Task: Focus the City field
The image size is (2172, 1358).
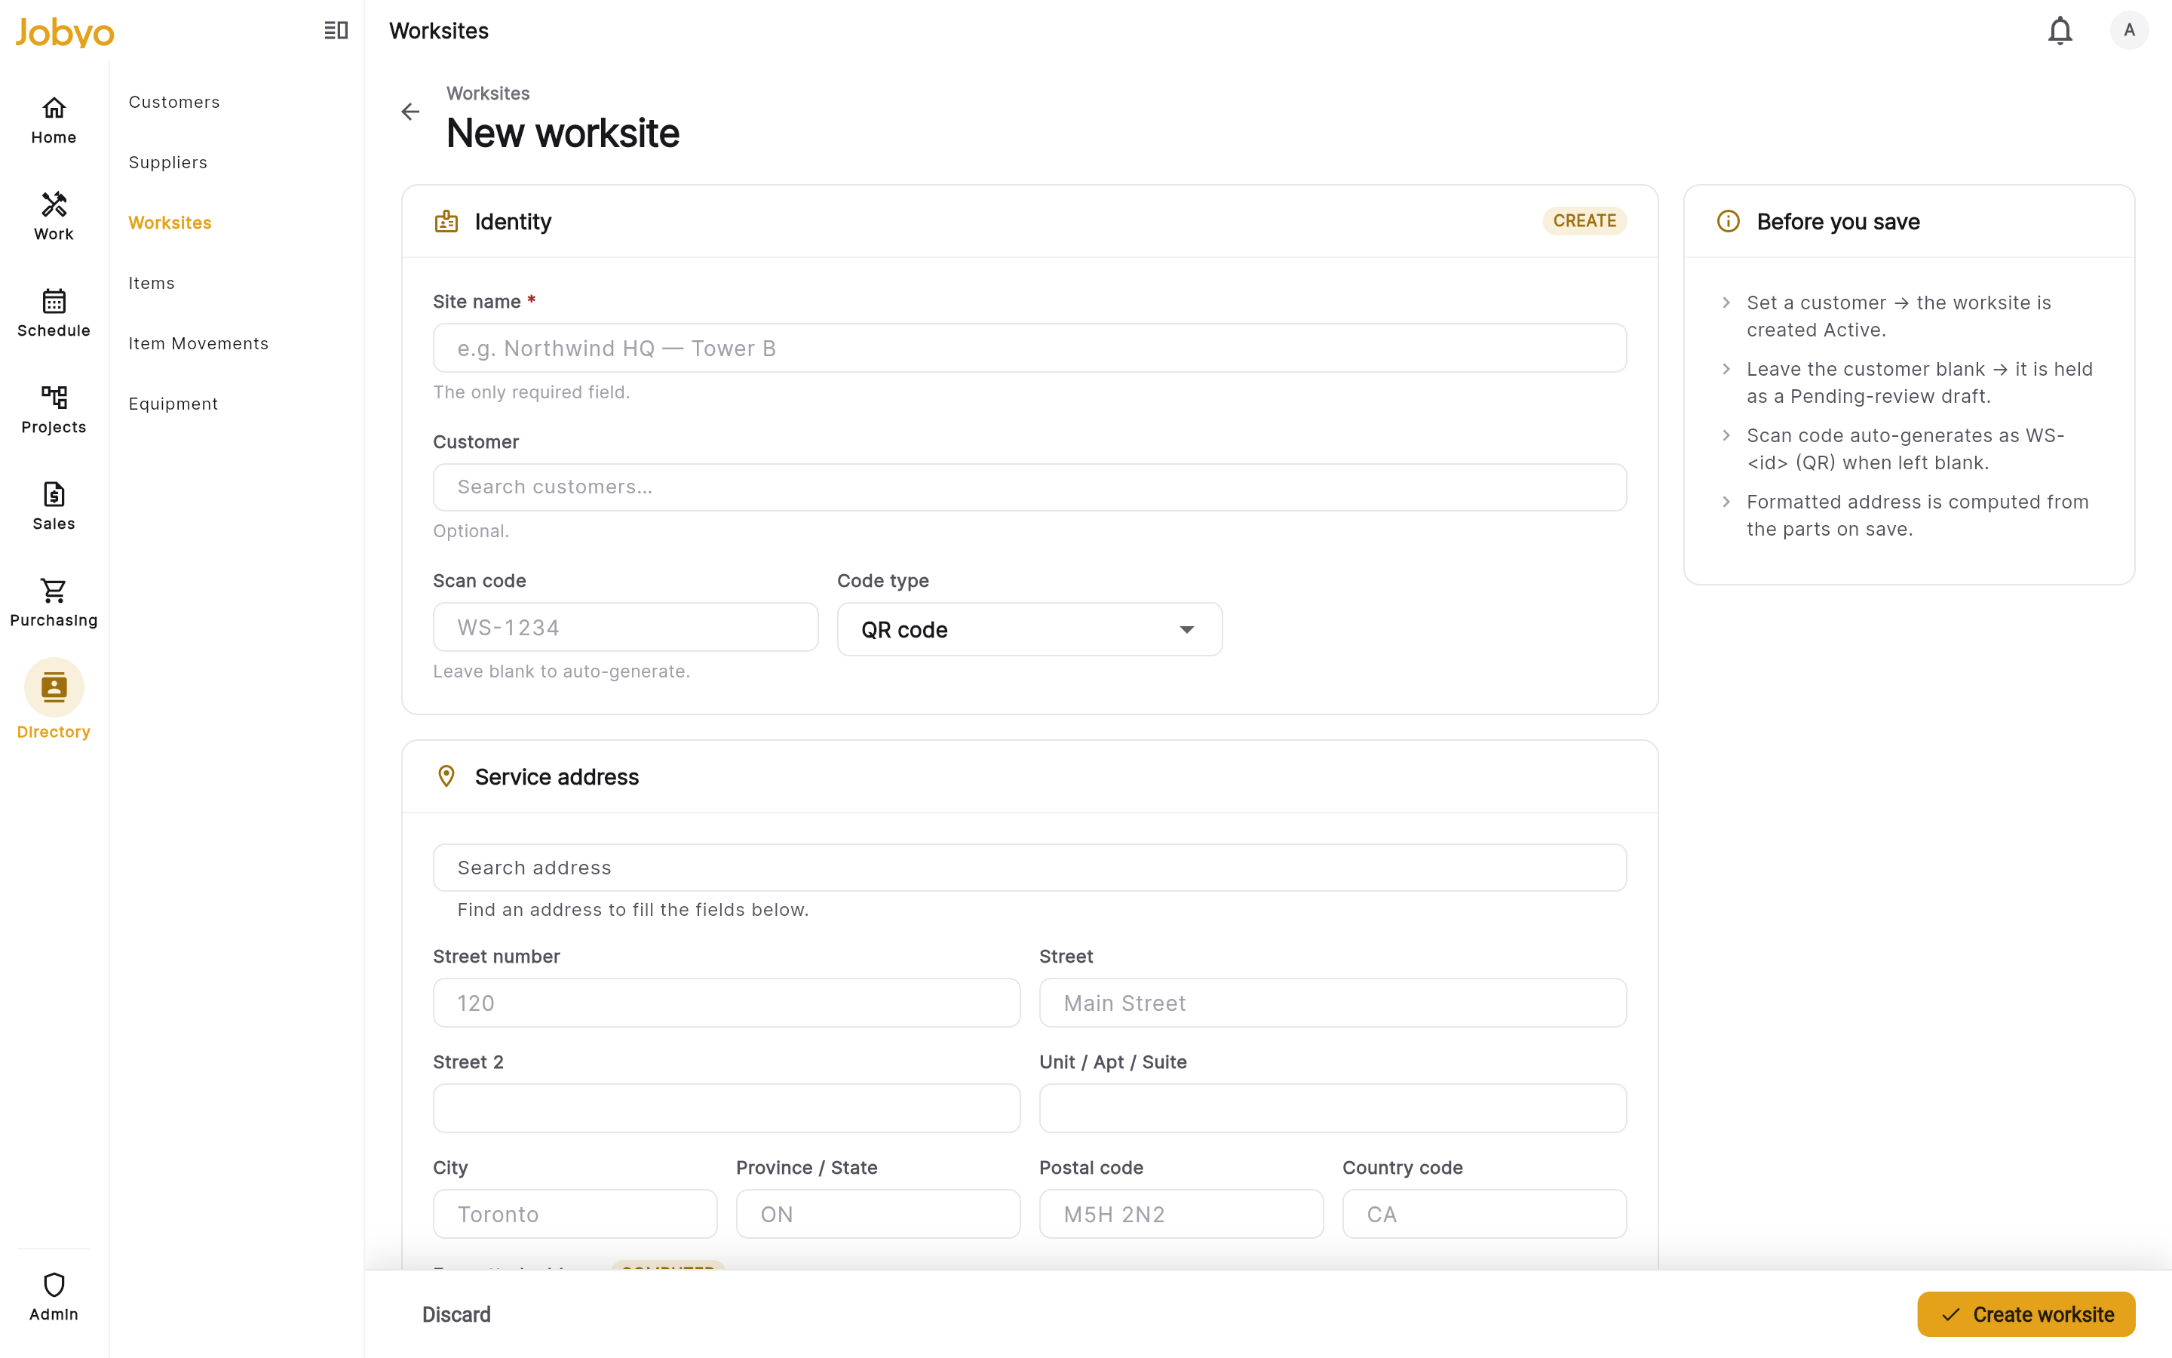Action: (x=575, y=1213)
